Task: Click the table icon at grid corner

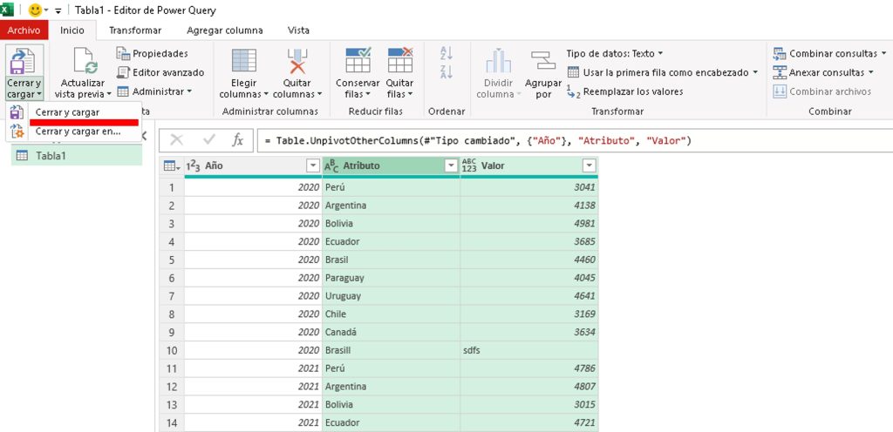Action: (172, 166)
